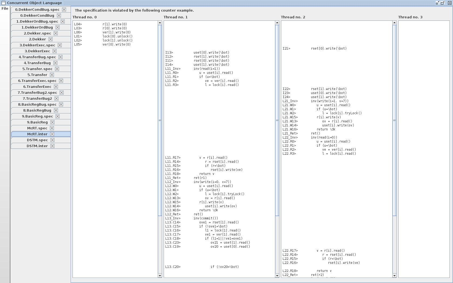Switch to the 8.BasicRegBug tab
Image resolution: width=453 pixels, height=283 pixels.
click(41, 110)
